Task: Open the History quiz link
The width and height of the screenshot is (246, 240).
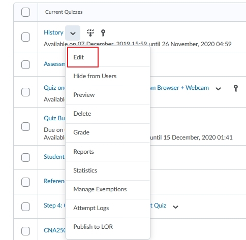Action: (x=53, y=32)
